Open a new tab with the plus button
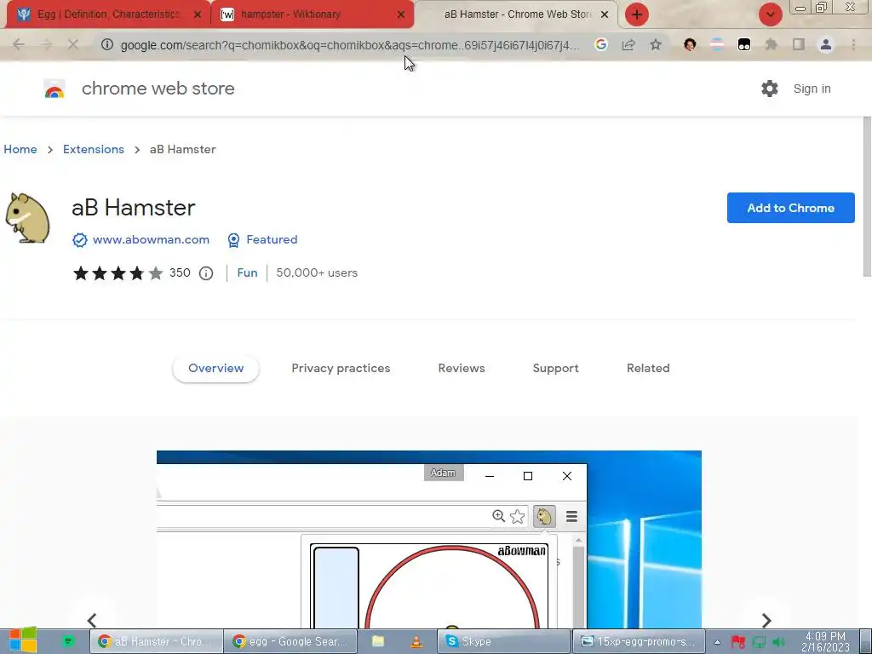The image size is (872, 654). (637, 14)
